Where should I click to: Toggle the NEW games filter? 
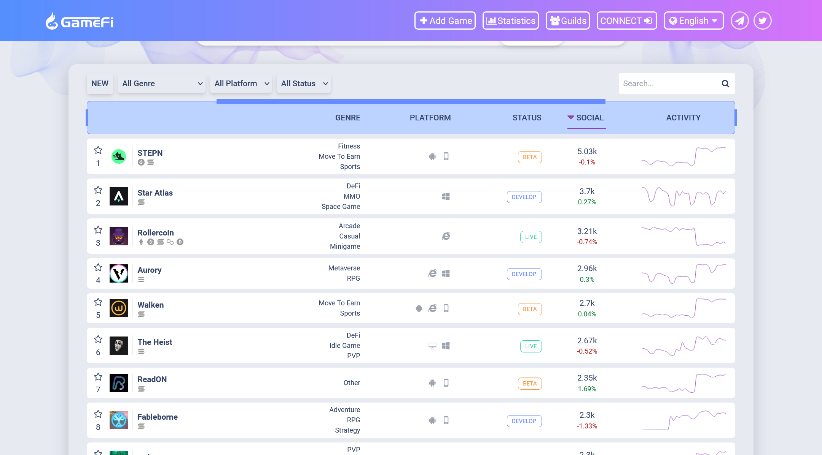(x=100, y=84)
